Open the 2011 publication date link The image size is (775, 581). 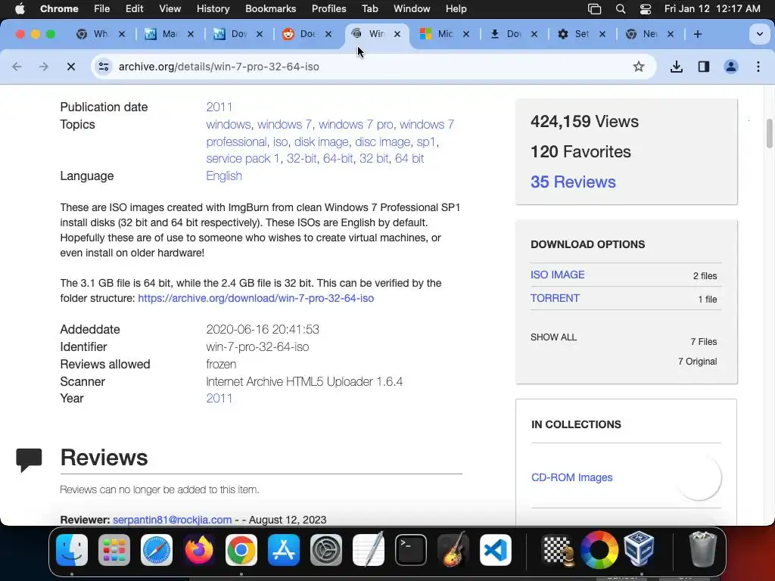tap(219, 107)
